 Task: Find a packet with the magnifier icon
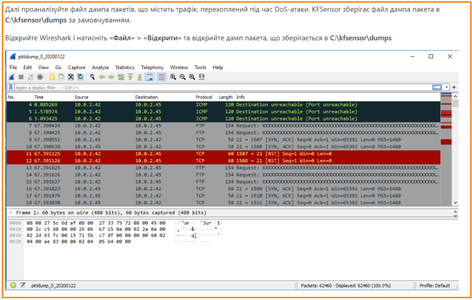tap(92, 77)
